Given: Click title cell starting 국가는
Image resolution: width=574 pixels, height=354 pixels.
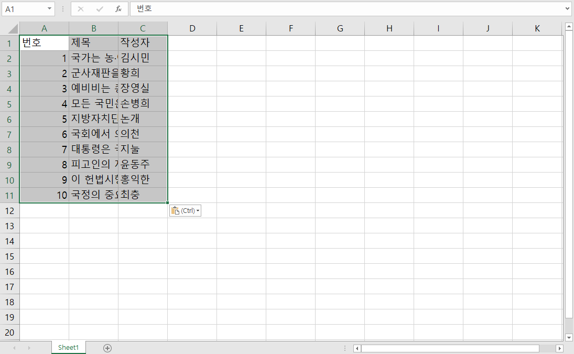Looking at the screenshot, I should click(94, 59).
